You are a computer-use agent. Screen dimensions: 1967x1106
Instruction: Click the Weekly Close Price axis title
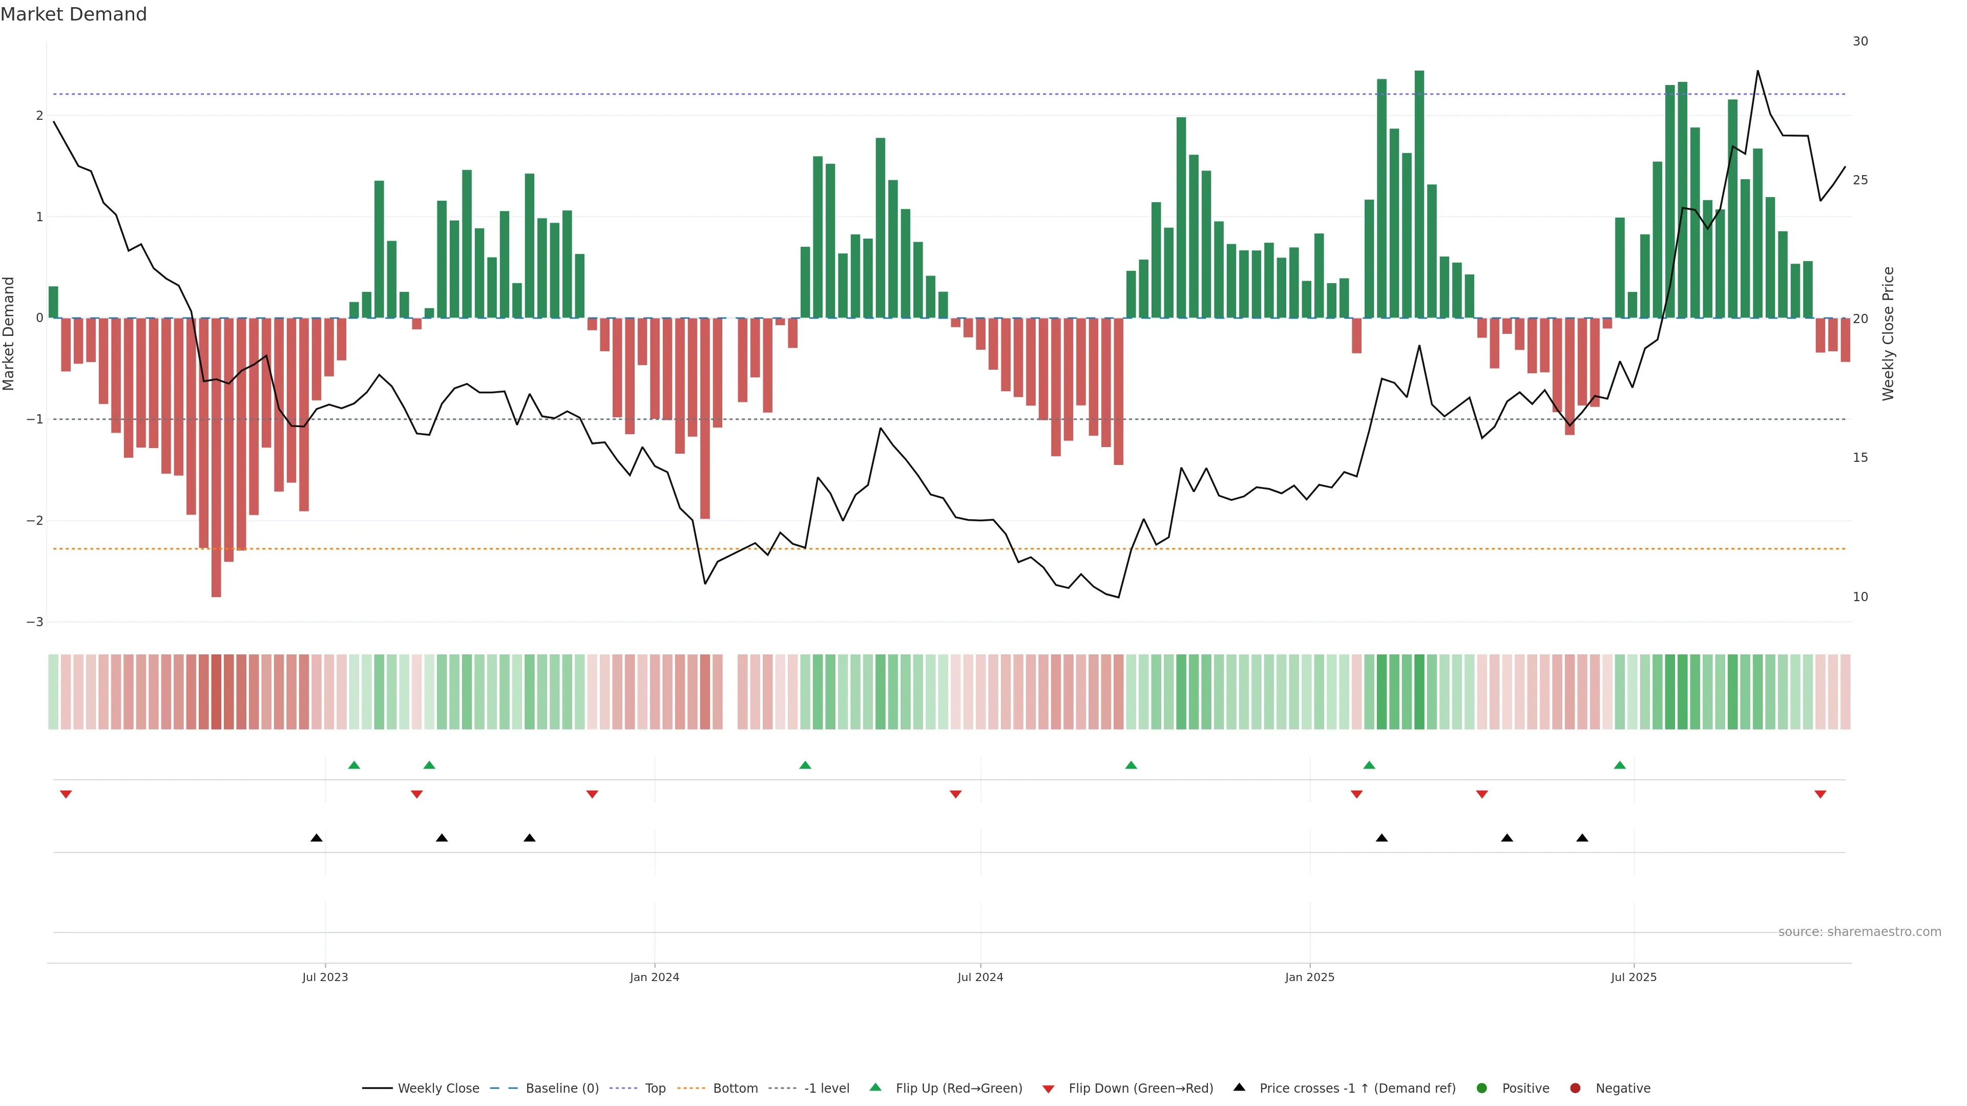(x=1888, y=333)
